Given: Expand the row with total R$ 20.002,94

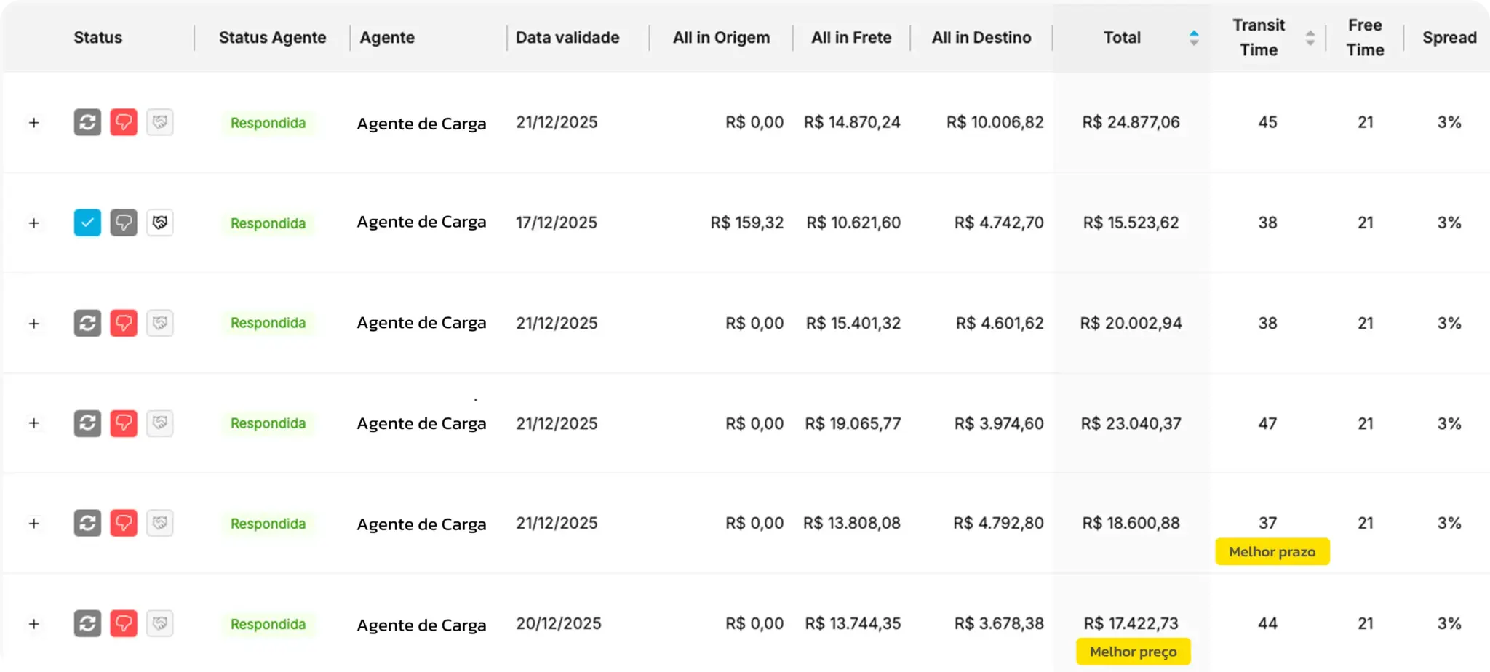Looking at the screenshot, I should pyautogui.click(x=33, y=324).
